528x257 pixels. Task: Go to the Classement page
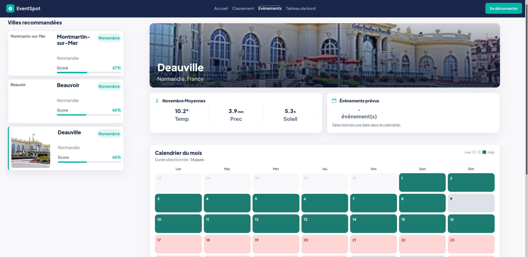point(243,8)
